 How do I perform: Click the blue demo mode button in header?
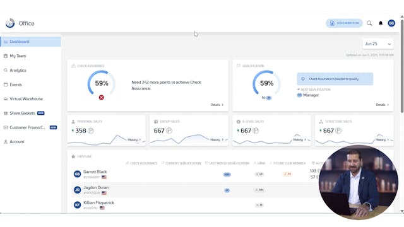click(x=344, y=23)
